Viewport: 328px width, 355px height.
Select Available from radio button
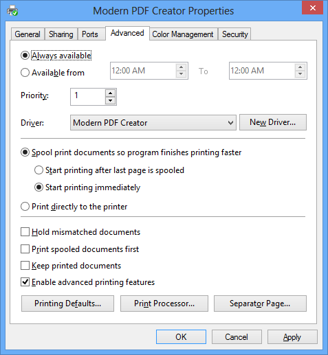[25, 73]
